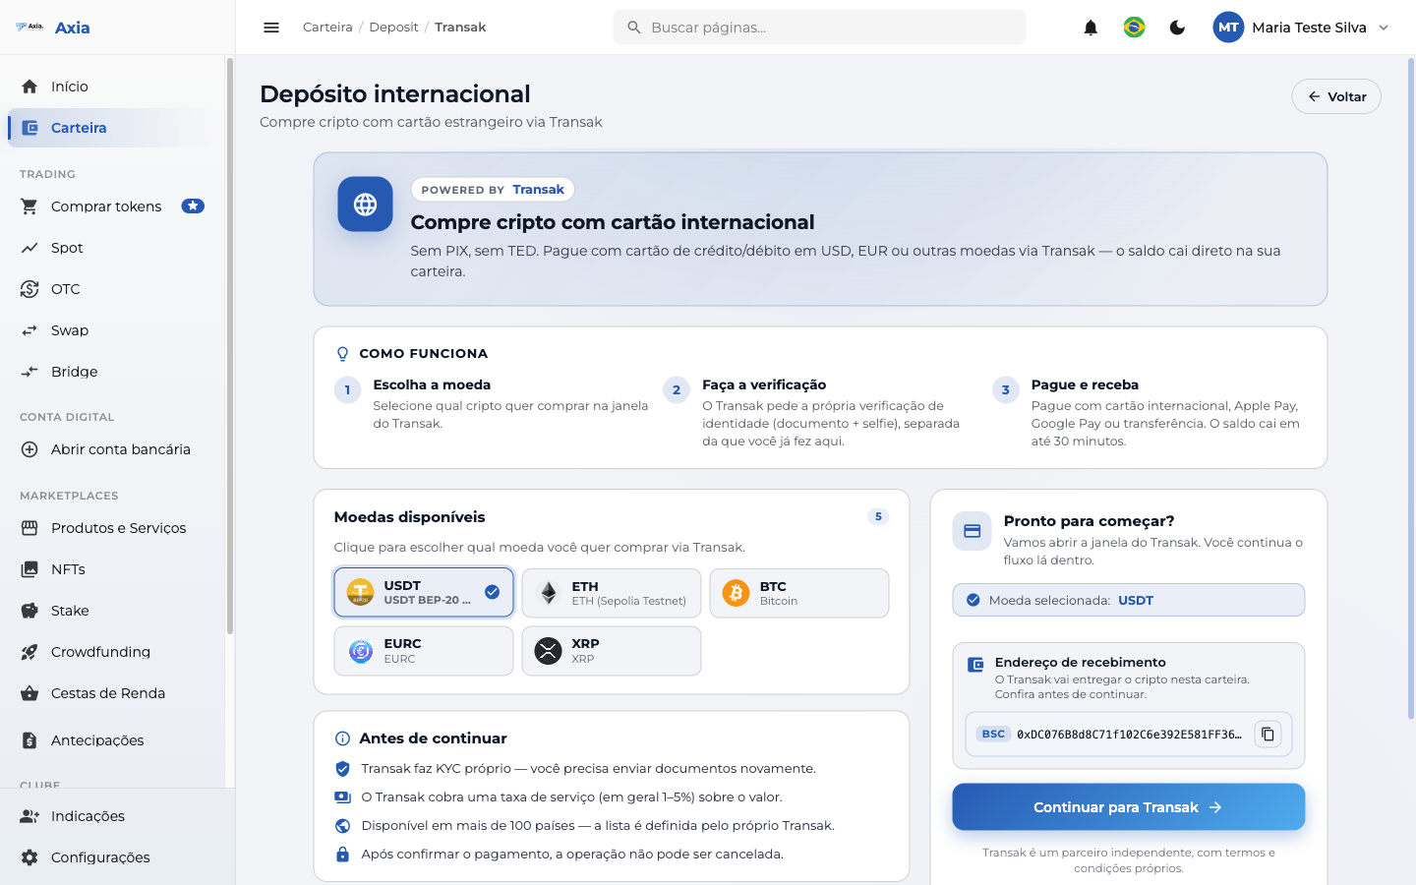The width and height of the screenshot is (1416, 885).
Task: Select the XRP coin card
Action: point(612,651)
